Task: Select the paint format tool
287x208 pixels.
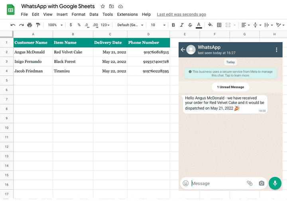Action: pyautogui.click(x=38, y=25)
